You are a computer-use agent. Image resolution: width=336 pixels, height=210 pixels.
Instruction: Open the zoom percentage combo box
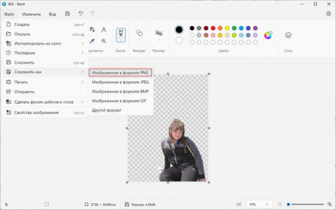(x=259, y=204)
